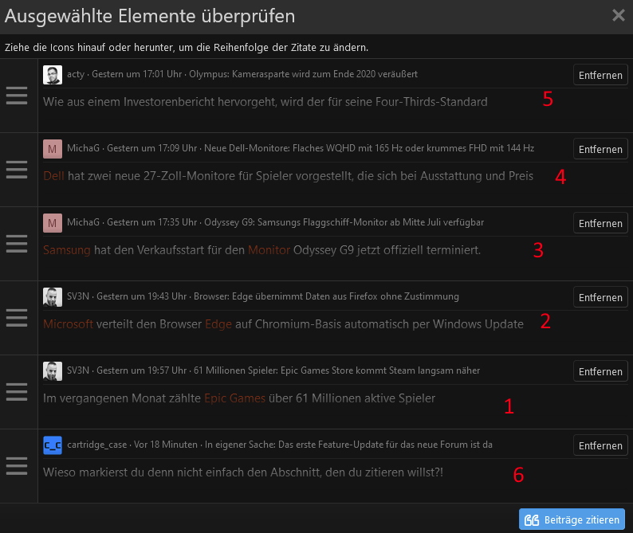Image resolution: width=633 pixels, height=533 pixels.
Task: Click the drag handle for cartridge_case's quote
Action: [17, 466]
